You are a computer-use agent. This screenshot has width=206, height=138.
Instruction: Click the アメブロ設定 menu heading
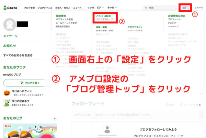104,16
